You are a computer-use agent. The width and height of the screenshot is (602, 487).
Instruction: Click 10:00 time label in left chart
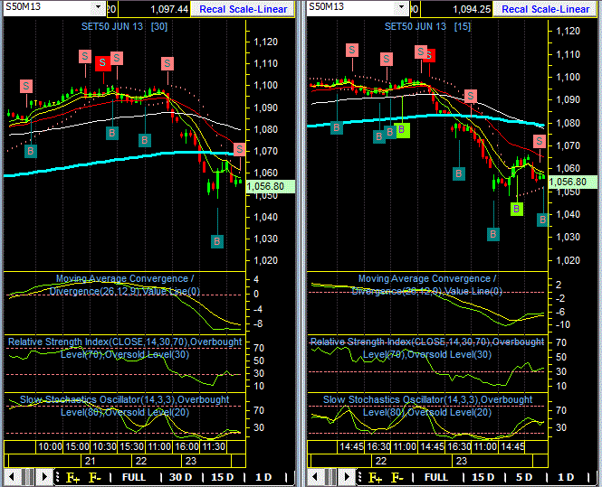(50, 446)
